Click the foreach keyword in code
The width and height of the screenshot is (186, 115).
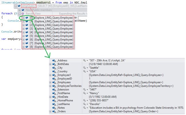(7, 13)
